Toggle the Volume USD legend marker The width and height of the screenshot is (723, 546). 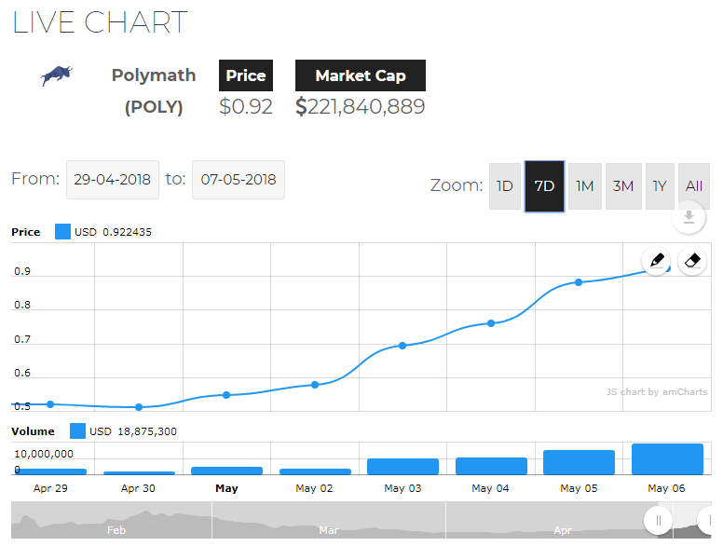pyautogui.click(x=77, y=431)
